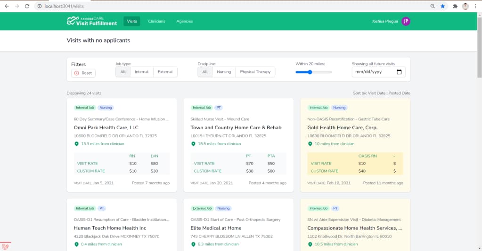Open the Visits tab
Screen dimensions: 482x251
[x=132, y=21]
